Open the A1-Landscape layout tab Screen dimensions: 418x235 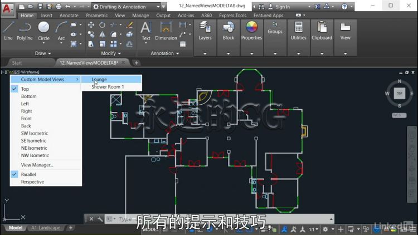pyautogui.click(x=46, y=228)
